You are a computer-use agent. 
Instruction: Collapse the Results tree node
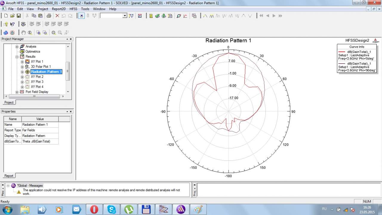pyautogui.click(x=17, y=57)
